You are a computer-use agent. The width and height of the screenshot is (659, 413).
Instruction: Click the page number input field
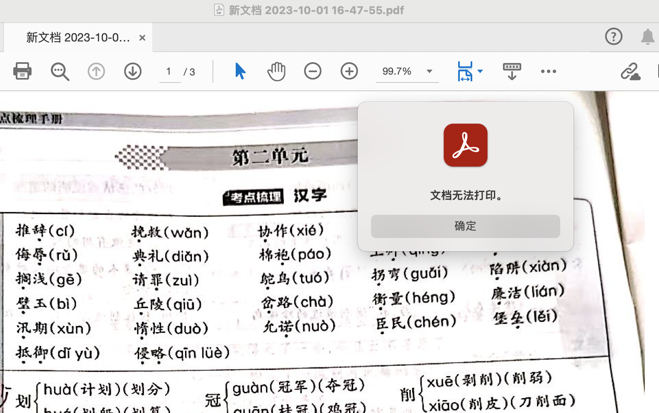pyautogui.click(x=169, y=71)
